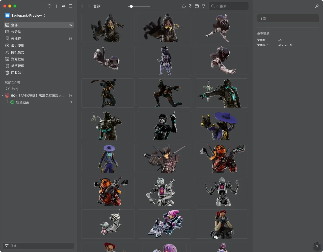Image resolution: width=323 pixels, height=252 pixels.
Task: Click the 最近使用 clock icon
Action: pyautogui.click(x=7, y=45)
